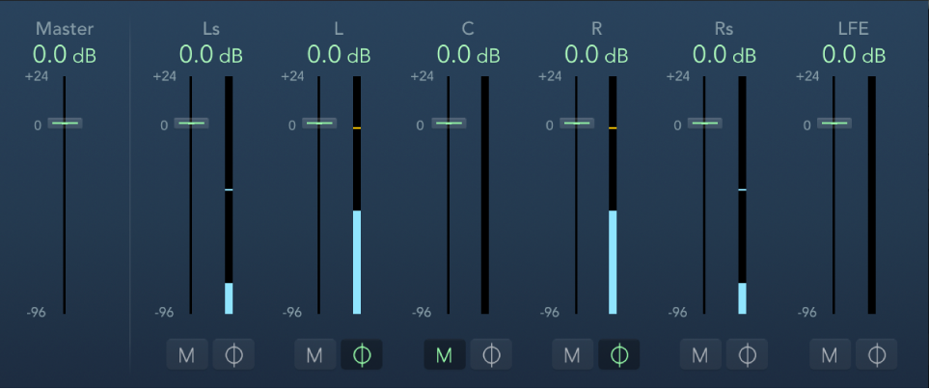Screen dimensions: 929x390
Task: Click the C channel phase invert icon
Action: pos(490,355)
